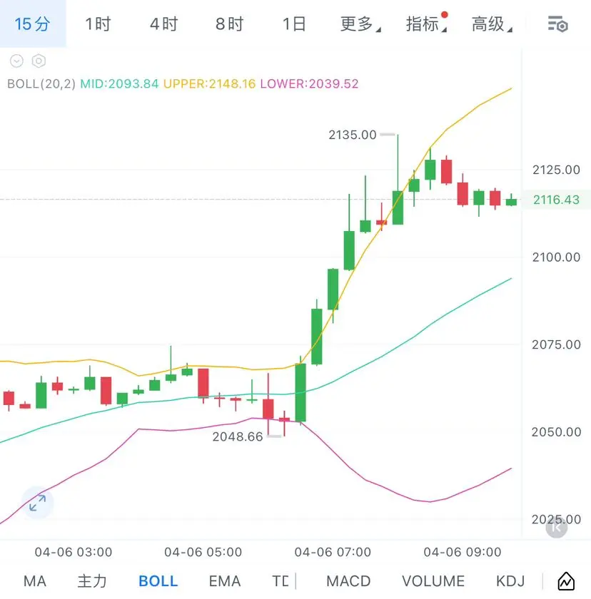
Task: Enable the TD indicator
Action: pyautogui.click(x=281, y=581)
